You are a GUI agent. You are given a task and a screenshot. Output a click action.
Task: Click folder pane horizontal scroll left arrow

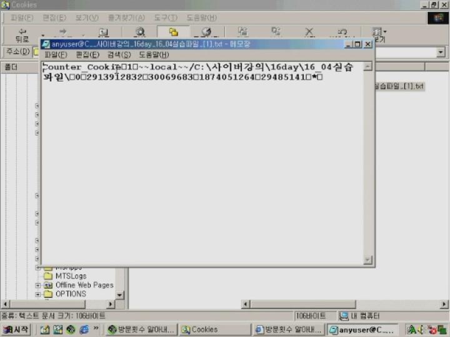(x=5, y=305)
